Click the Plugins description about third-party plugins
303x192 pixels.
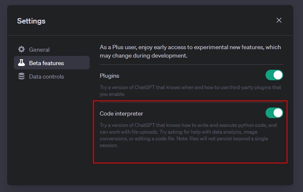[190, 91]
